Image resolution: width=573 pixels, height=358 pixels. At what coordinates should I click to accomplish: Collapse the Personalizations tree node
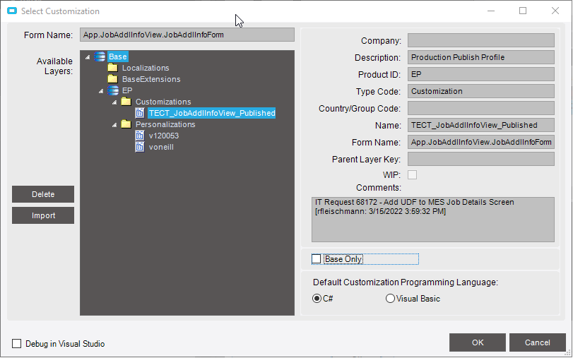coord(114,124)
